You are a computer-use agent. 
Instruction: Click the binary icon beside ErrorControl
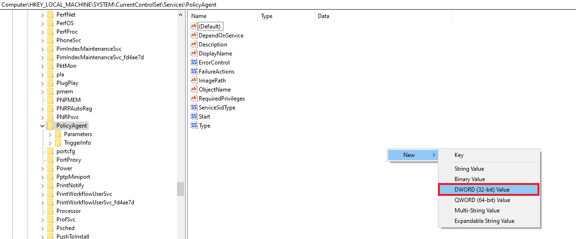coord(194,63)
